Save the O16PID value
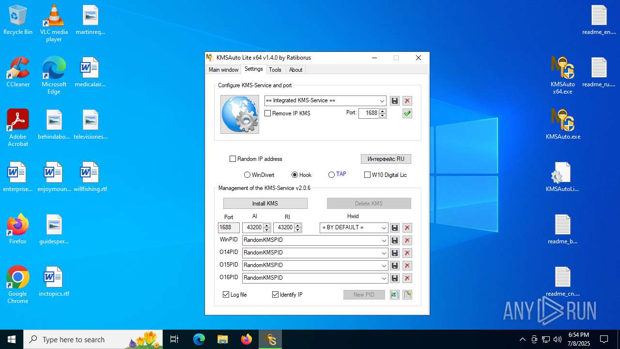The height and width of the screenshot is (349, 620). coord(395,278)
